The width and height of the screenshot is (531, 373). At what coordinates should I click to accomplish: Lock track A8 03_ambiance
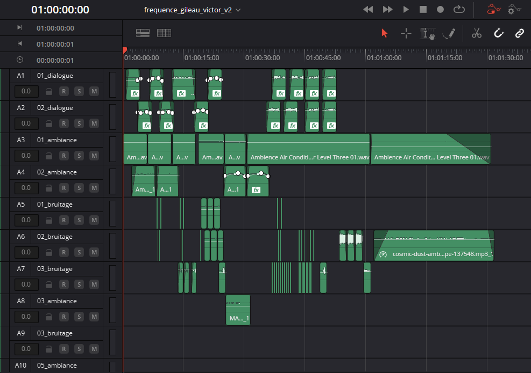click(49, 317)
